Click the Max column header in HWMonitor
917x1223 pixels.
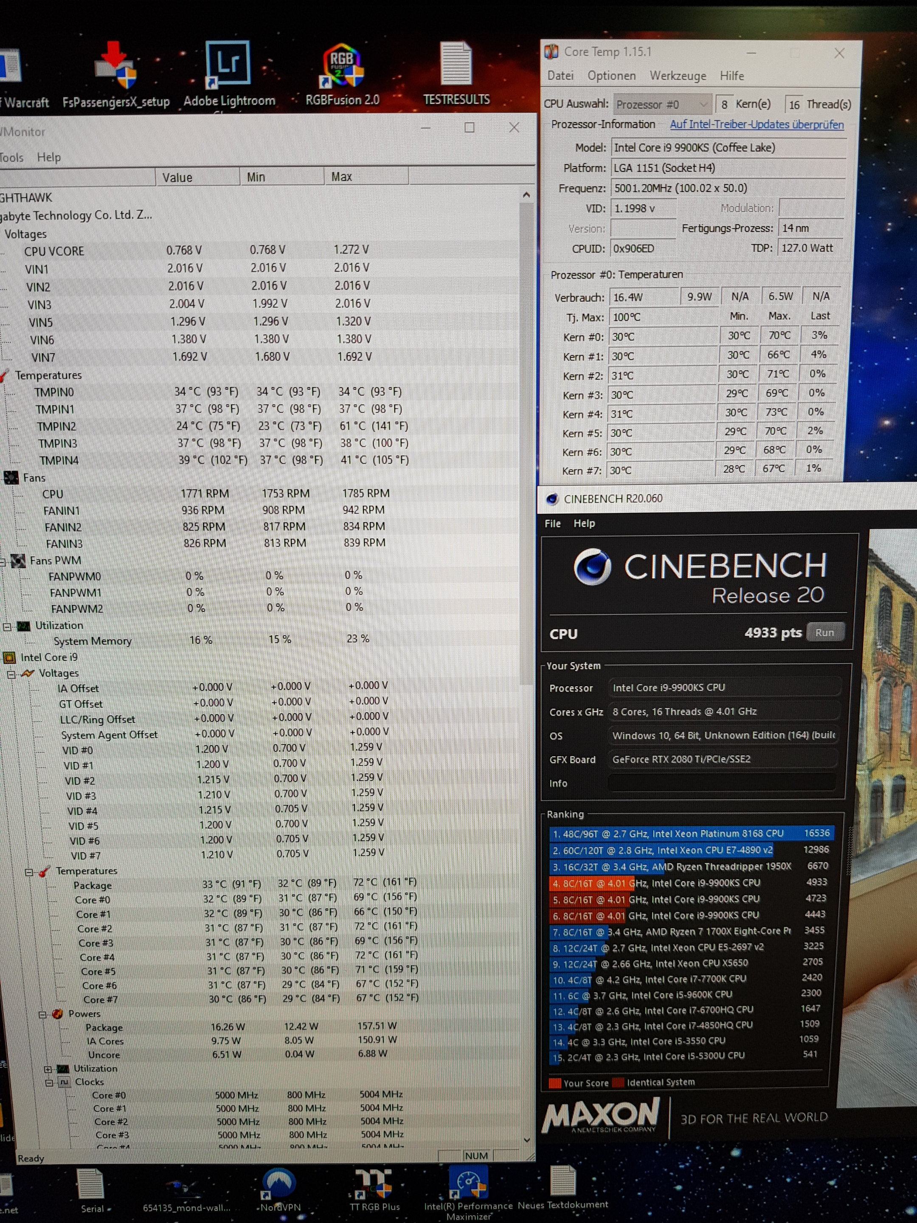[x=366, y=177]
